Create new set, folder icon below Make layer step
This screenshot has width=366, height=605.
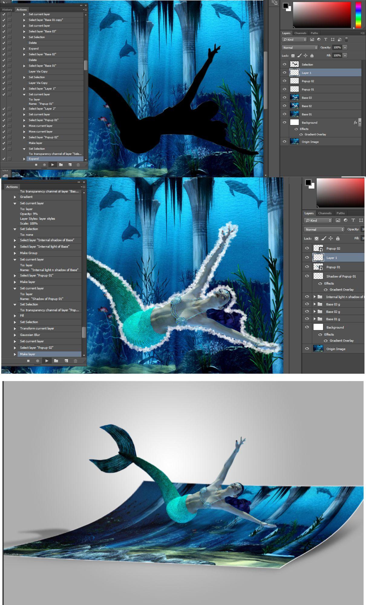pyautogui.click(x=56, y=361)
